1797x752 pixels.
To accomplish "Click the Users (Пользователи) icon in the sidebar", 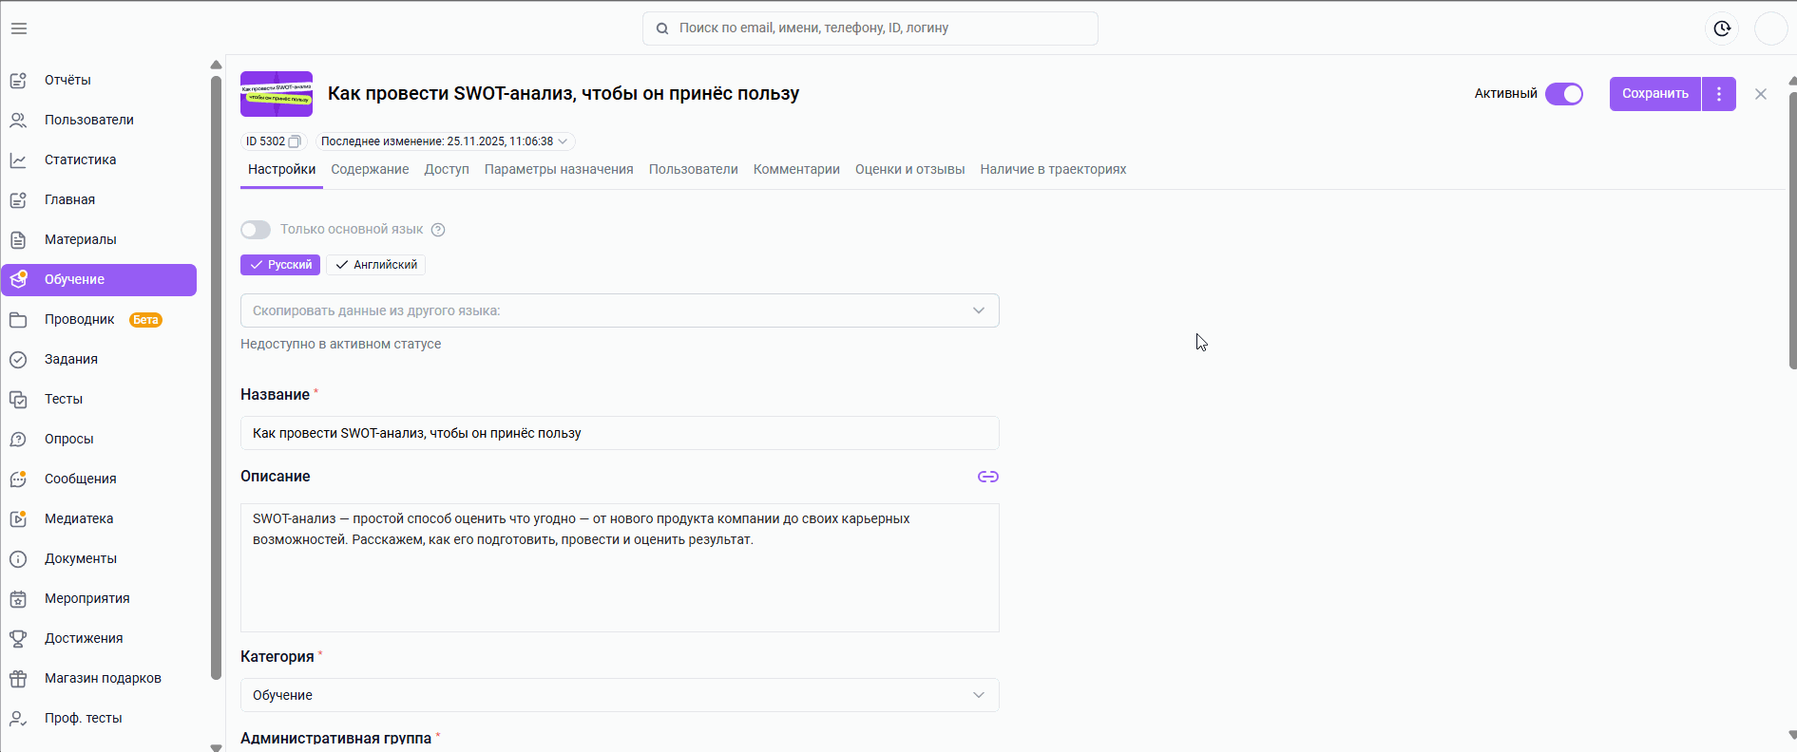I will point(18,121).
